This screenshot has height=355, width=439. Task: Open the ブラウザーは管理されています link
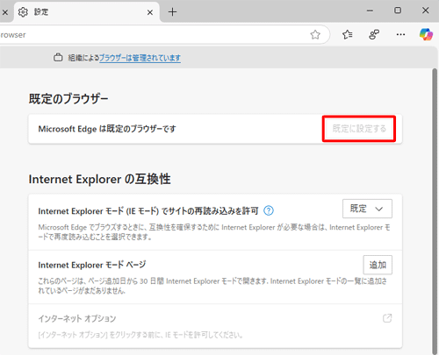pos(140,58)
